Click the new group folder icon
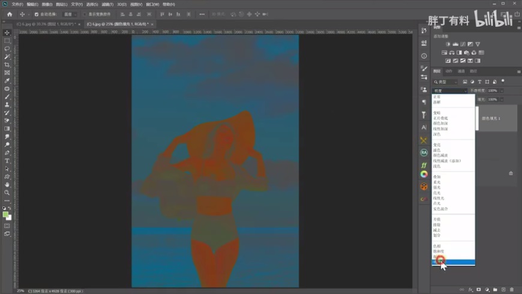 pyautogui.click(x=496, y=290)
